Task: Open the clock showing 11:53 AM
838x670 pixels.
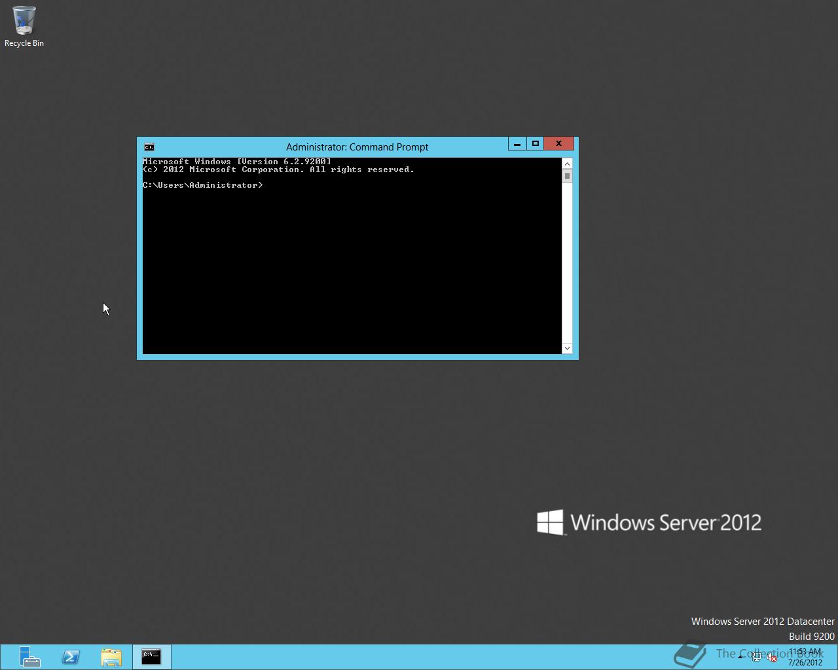Action: tap(805, 657)
